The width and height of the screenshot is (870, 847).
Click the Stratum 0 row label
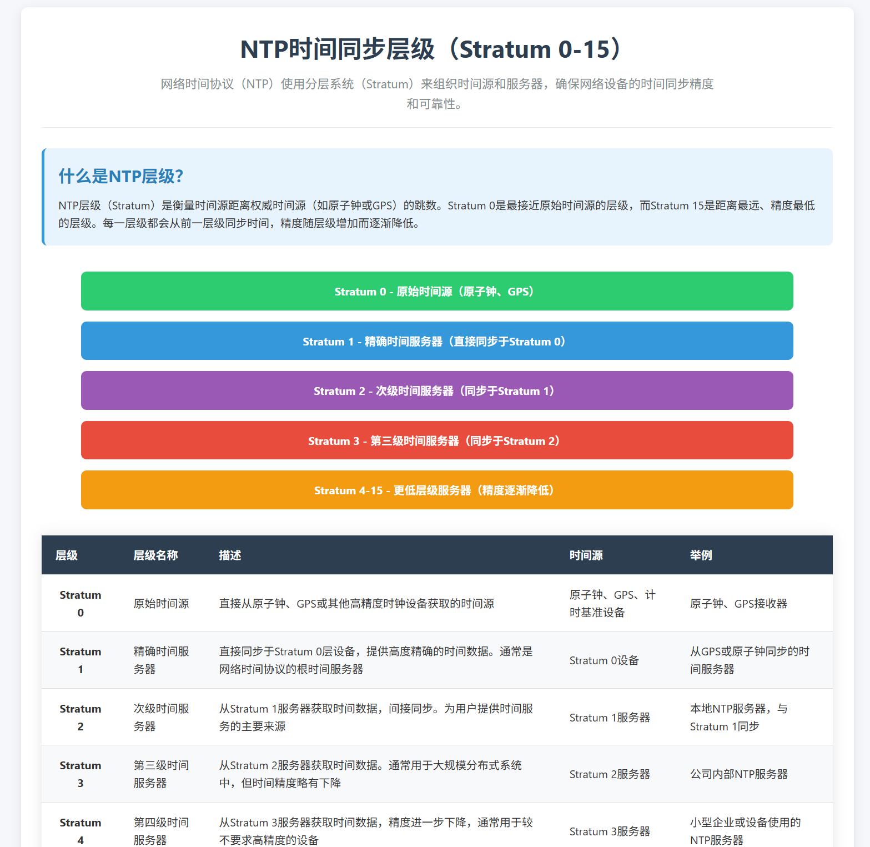click(x=81, y=603)
